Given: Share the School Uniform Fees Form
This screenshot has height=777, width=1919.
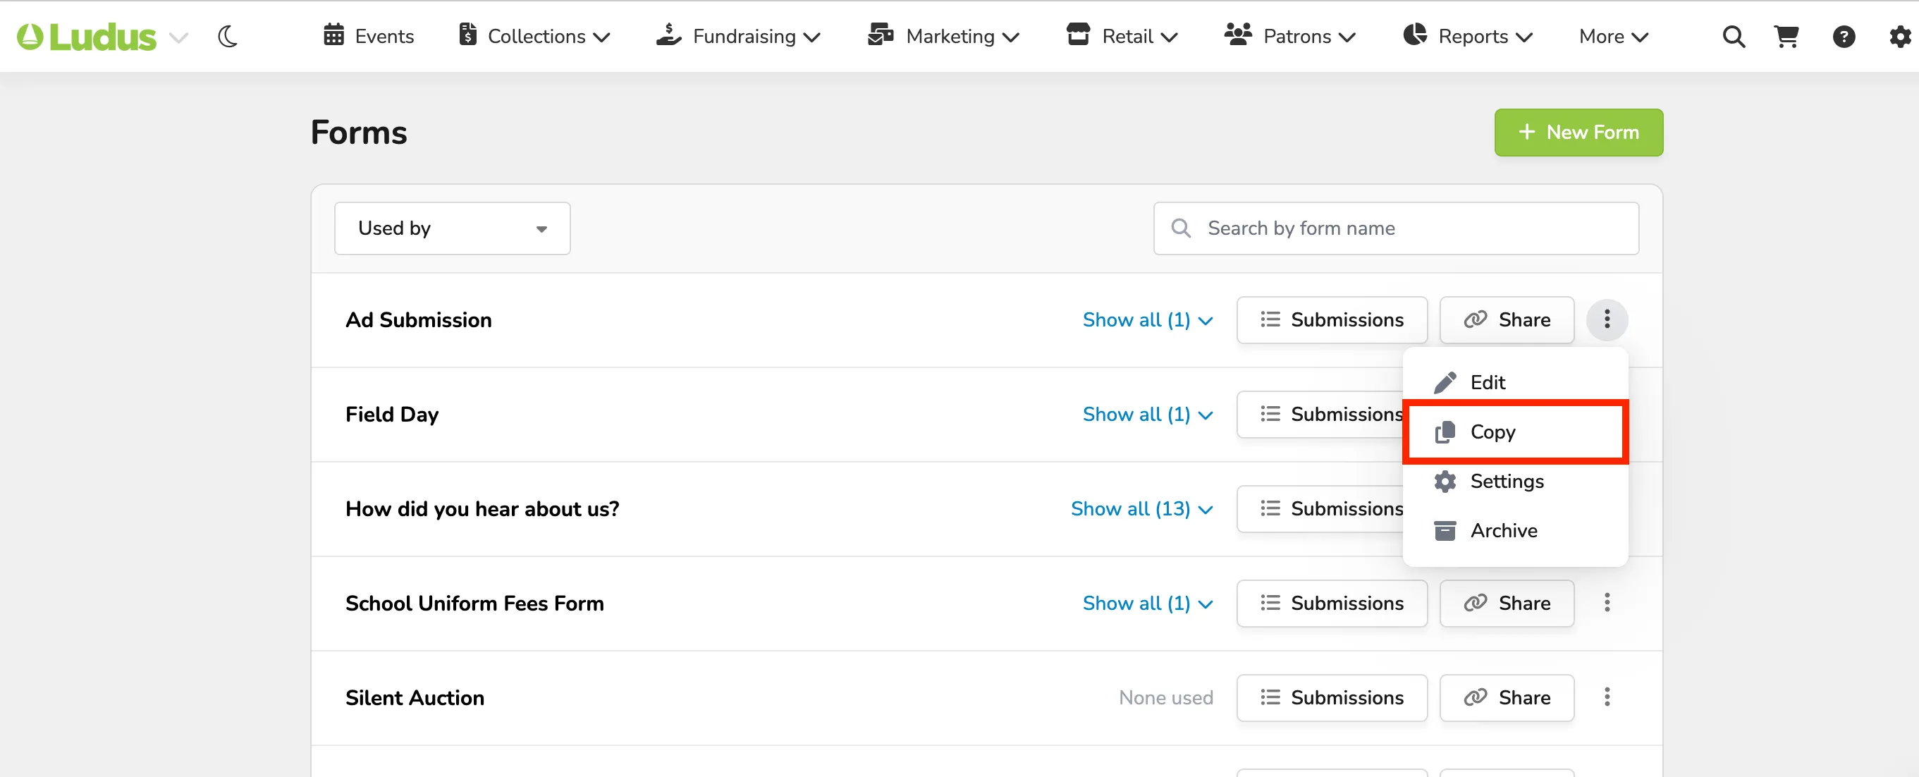Looking at the screenshot, I should 1507,604.
